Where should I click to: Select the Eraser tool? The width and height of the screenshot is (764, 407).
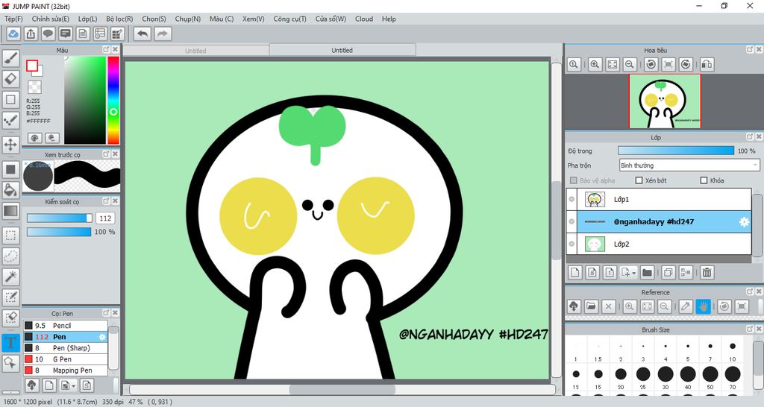pyautogui.click(x=10, y=78)
